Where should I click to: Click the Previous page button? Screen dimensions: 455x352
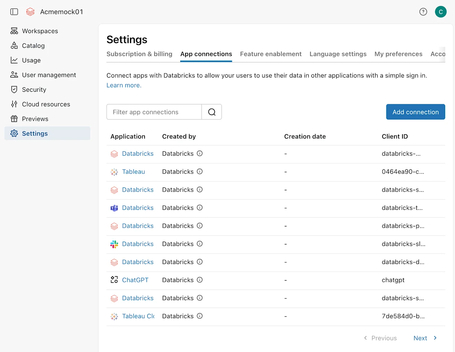[x=380, y=338]
